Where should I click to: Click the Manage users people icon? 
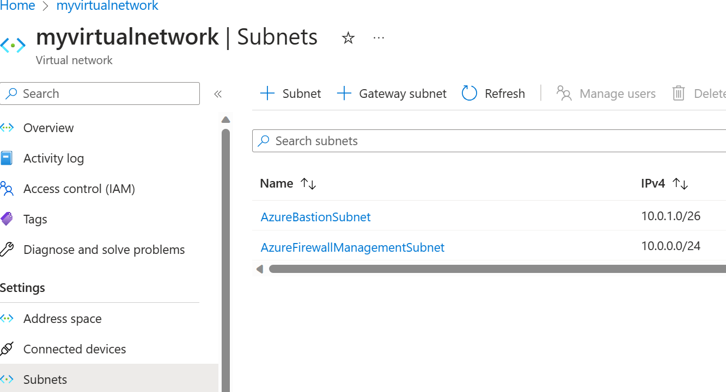[x=564, y=94]
